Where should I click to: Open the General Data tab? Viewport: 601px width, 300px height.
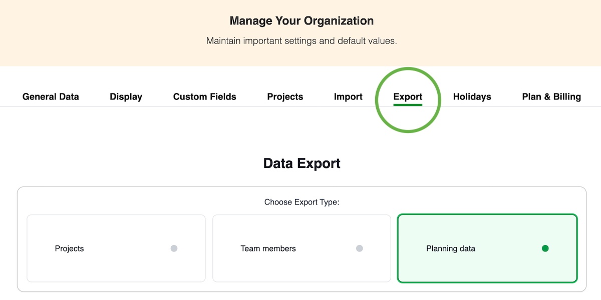click(x=51, y=97)
